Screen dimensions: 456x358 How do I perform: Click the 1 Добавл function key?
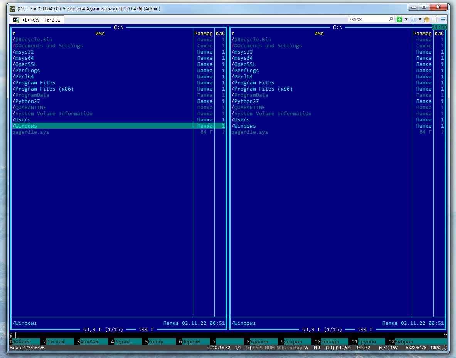tap(24, 341)
